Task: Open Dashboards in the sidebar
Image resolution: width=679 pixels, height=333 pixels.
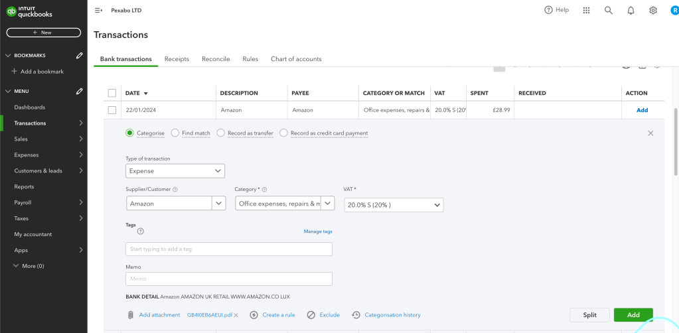Action: tap(29, 107)
